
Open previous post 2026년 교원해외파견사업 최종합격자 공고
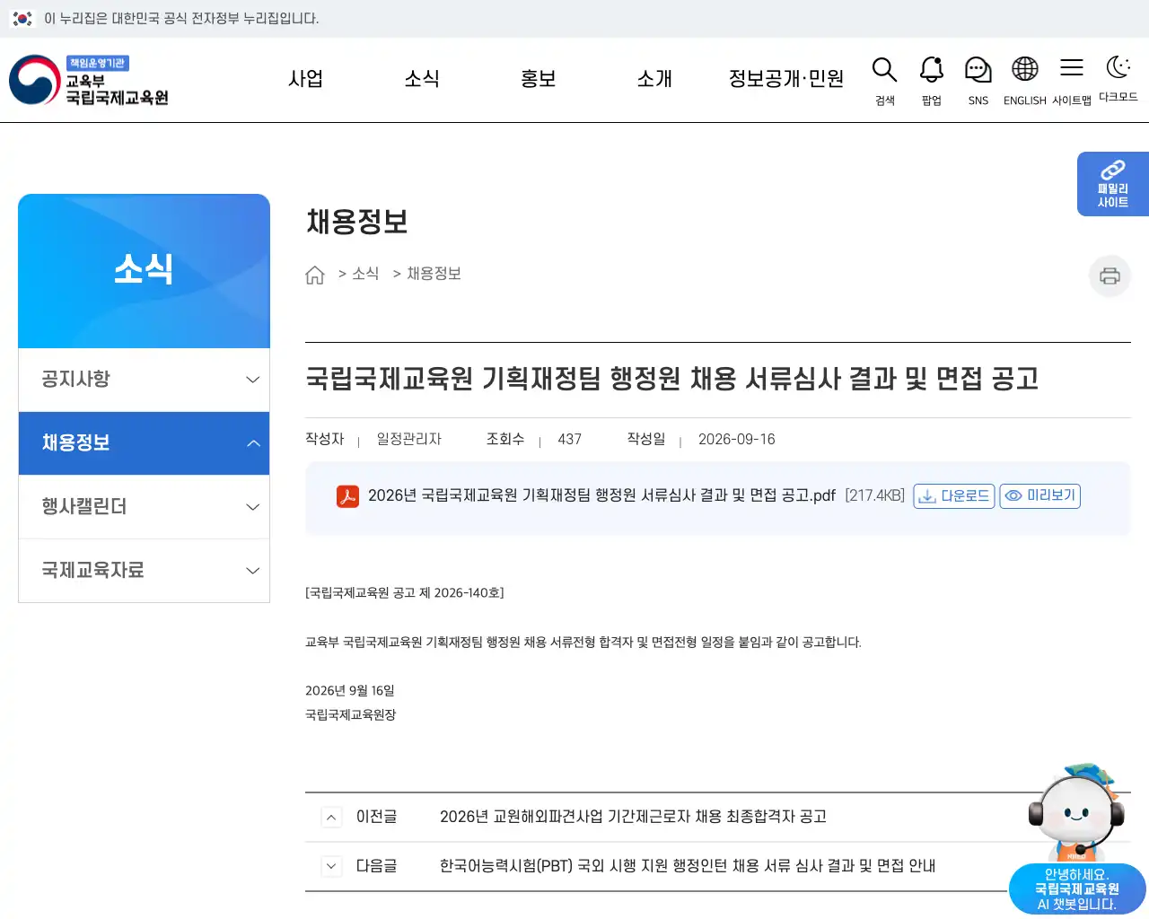click(633, 817)
